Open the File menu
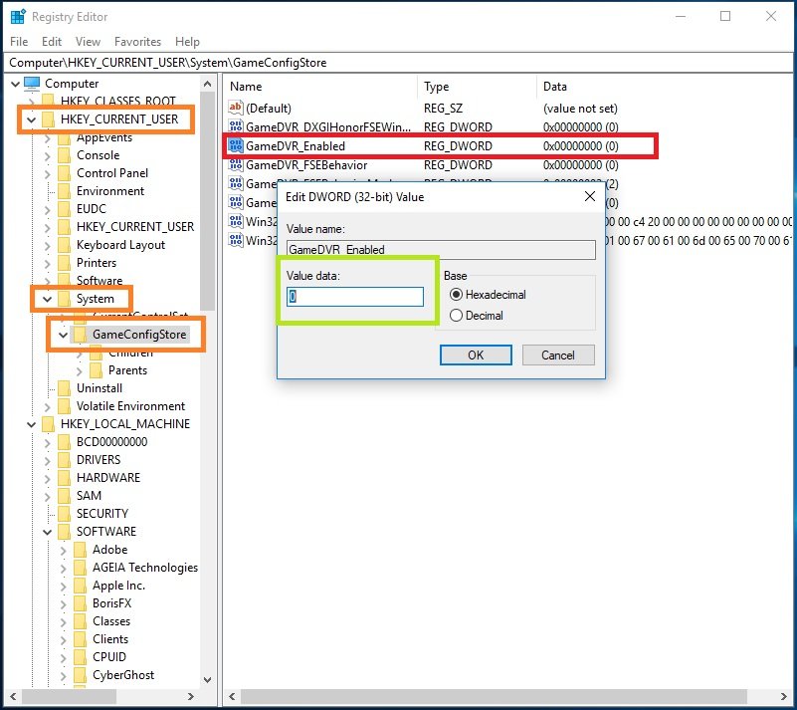The width and height of the screenshot is (797, 710). click(x=19, y=41)
